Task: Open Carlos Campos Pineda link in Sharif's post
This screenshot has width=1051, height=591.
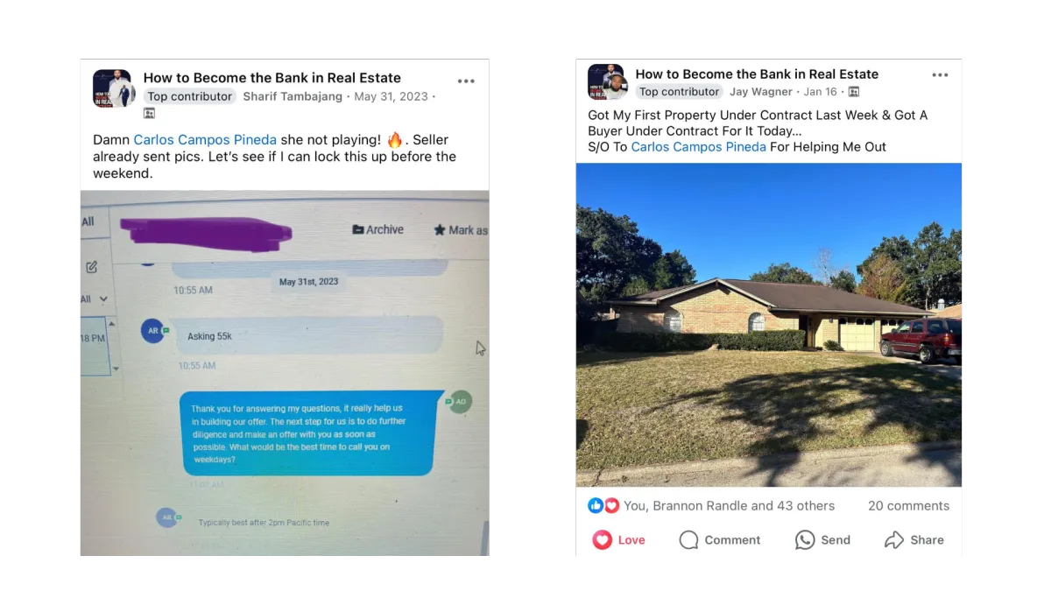Action: (x=205, y=140)
